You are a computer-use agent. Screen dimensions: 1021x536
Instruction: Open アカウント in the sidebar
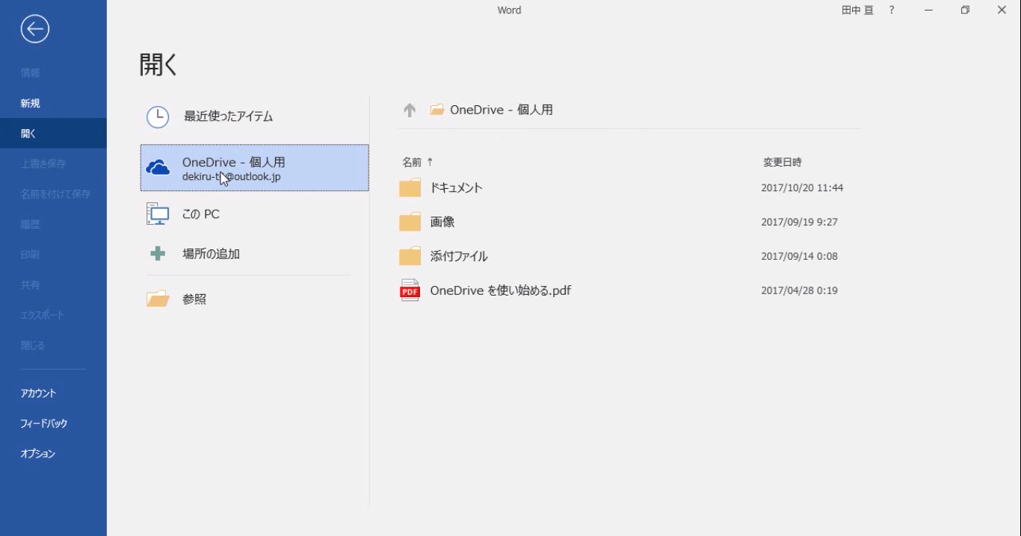(53, 393)
